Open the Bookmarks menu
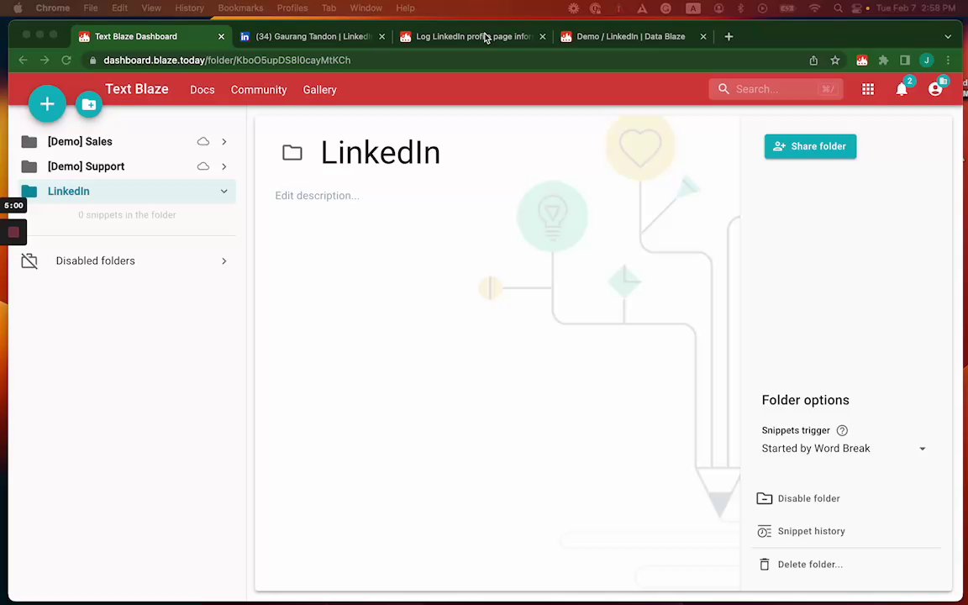The width and height of the screenshot is (968, 605). tap(241, 8)
